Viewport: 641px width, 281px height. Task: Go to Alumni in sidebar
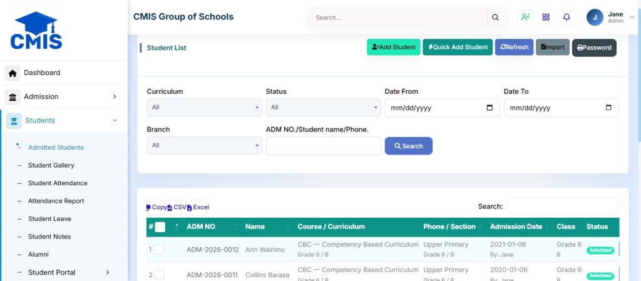tap(38, 255)
